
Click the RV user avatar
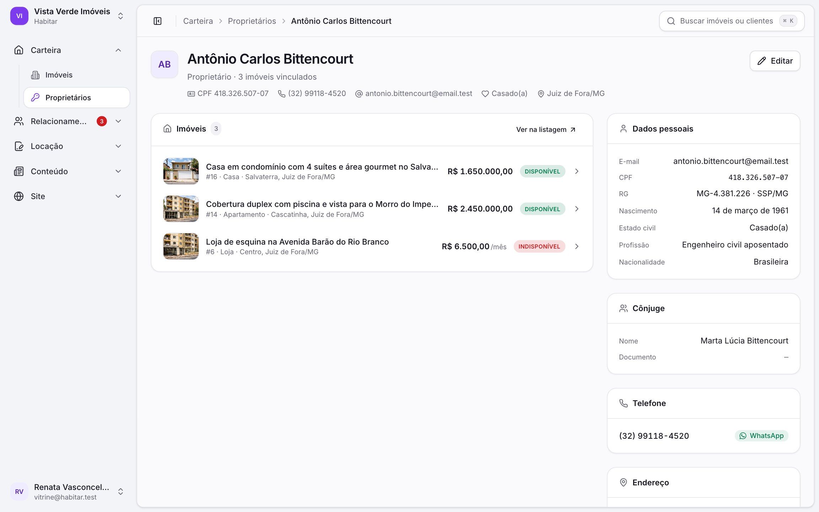pos(19,491)
